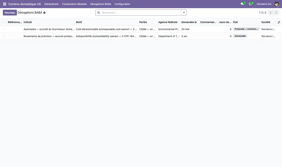The width and height of the screenshot is (282, 167).
Task: Click the Indisponibilité (nonavailability waiver) cell
Action: 106,36
